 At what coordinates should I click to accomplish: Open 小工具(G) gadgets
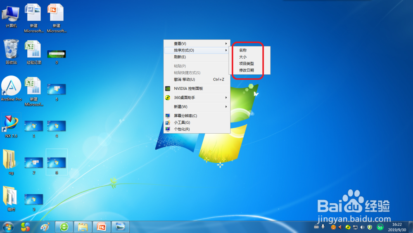click(x=197, y=122)
